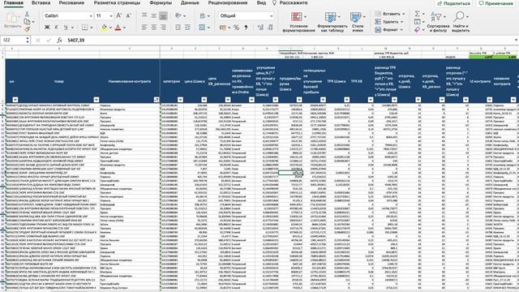Open the Главная ribbon tab
Viewport: 519px width, 292px height.
pos(14,3)
